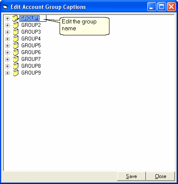Screen dimensions: 178x184
Task: Click the GROUP3 folder icon
Action: [x=16, y=32]
